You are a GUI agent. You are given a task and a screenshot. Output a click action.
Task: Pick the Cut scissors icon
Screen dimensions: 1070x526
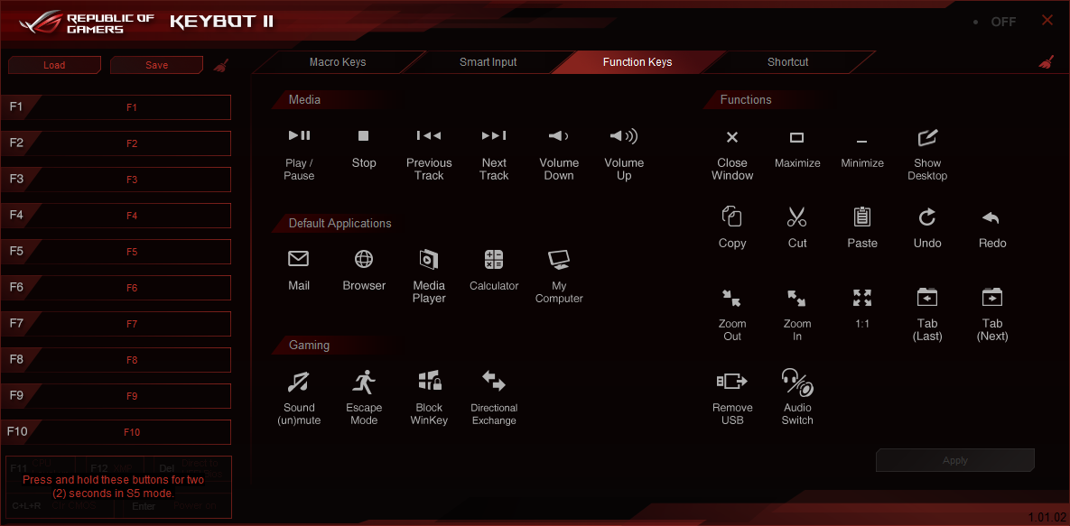(797, 217)
